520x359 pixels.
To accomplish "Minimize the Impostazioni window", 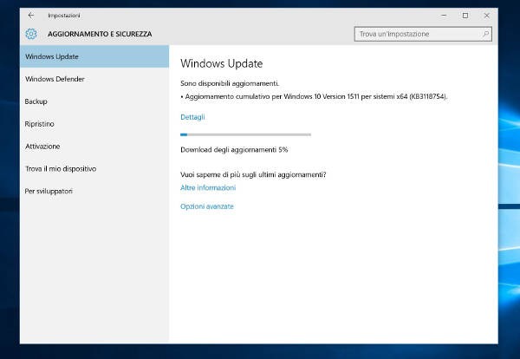I will point(444,16).
